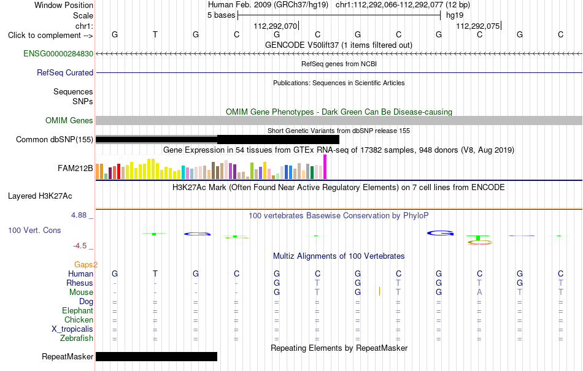Image resolution: width=583 pixels, height=371 pixels.
Task: Open the Layered H3K27Ac track label
Action: click(40, 196)
